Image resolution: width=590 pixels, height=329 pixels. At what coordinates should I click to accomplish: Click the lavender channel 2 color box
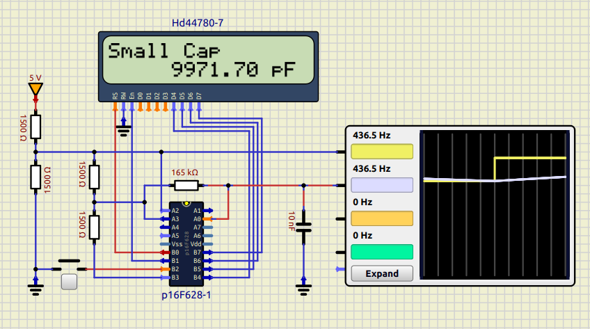(x=382, y=185)
